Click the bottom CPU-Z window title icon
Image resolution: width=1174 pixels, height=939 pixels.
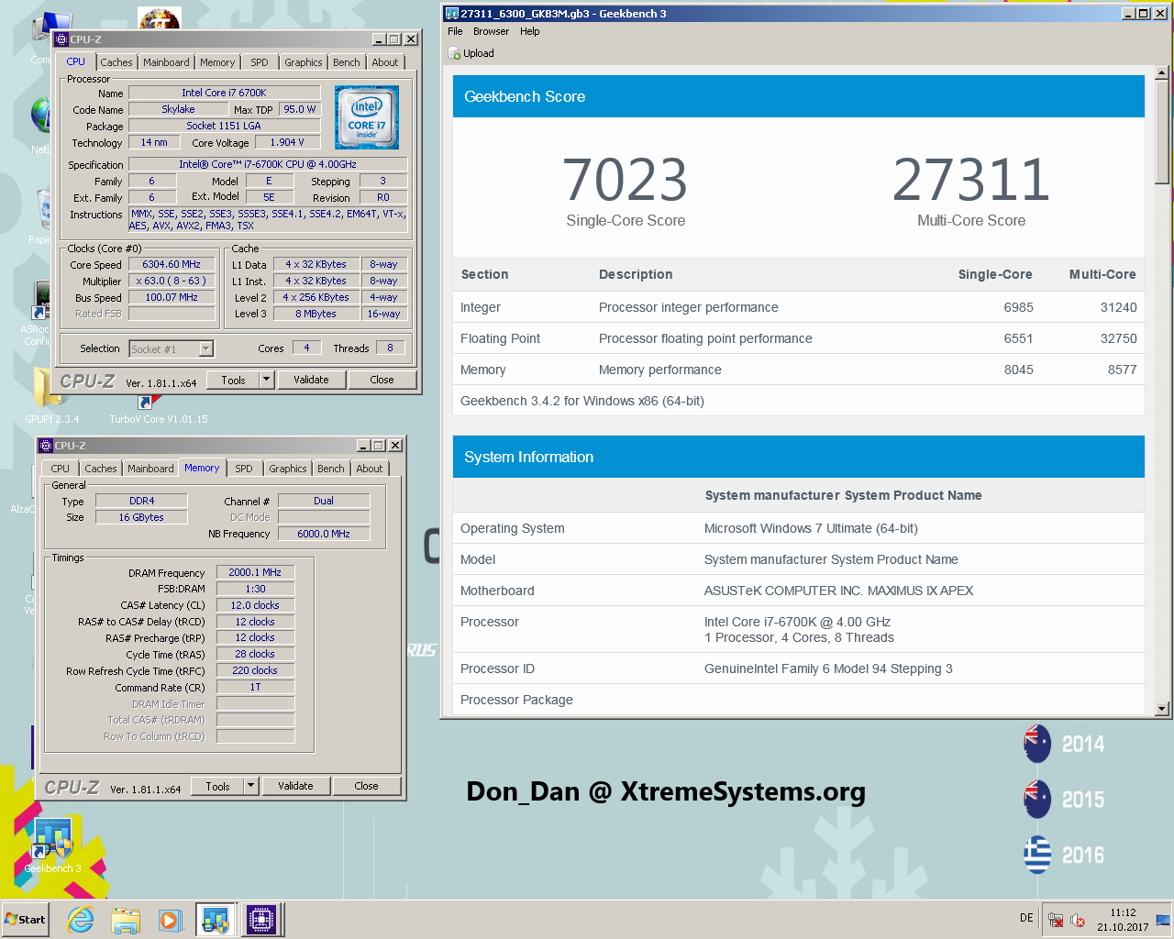tap(46, 446)
